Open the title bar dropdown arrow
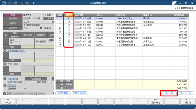Image resolution: width=196 pixels, height=109 pixels. (x=34, y=3)
